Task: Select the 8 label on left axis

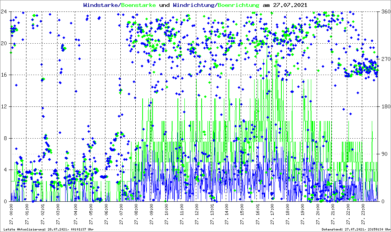Action: [6, 138]
